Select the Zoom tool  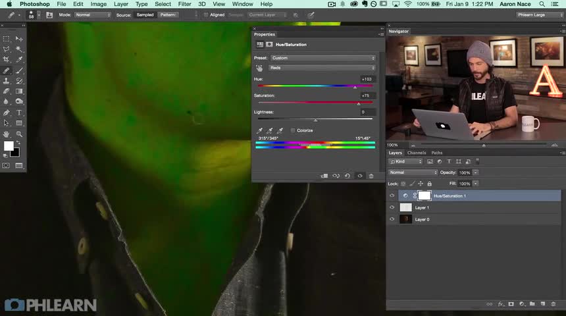pos(19,134)
